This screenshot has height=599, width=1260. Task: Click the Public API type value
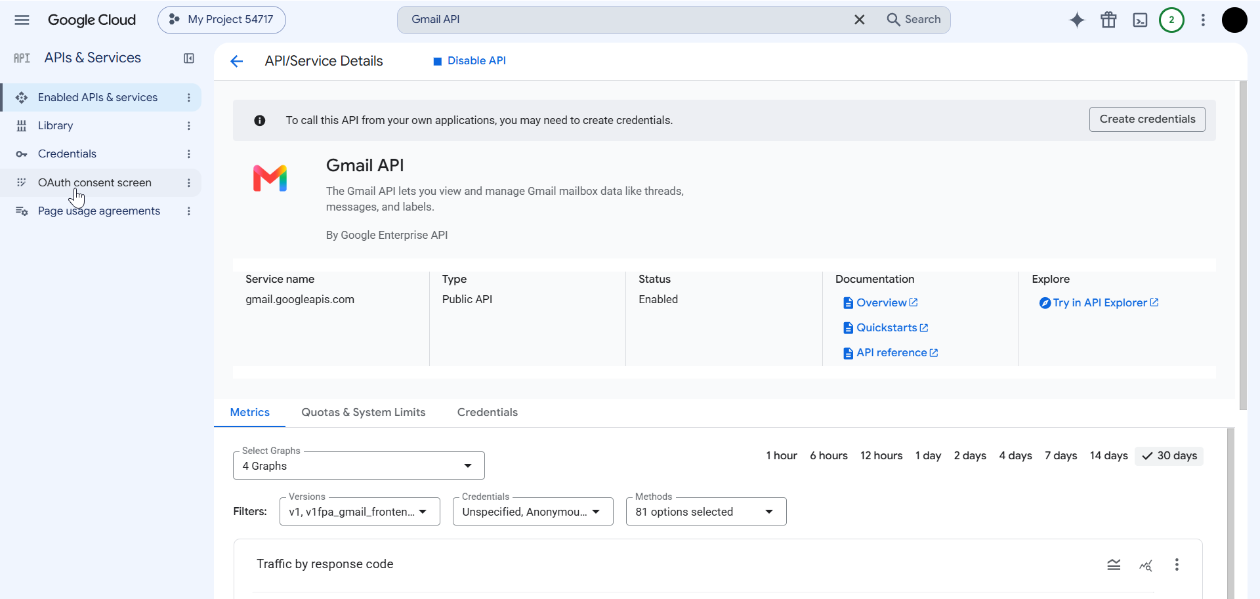click(467, 299)
